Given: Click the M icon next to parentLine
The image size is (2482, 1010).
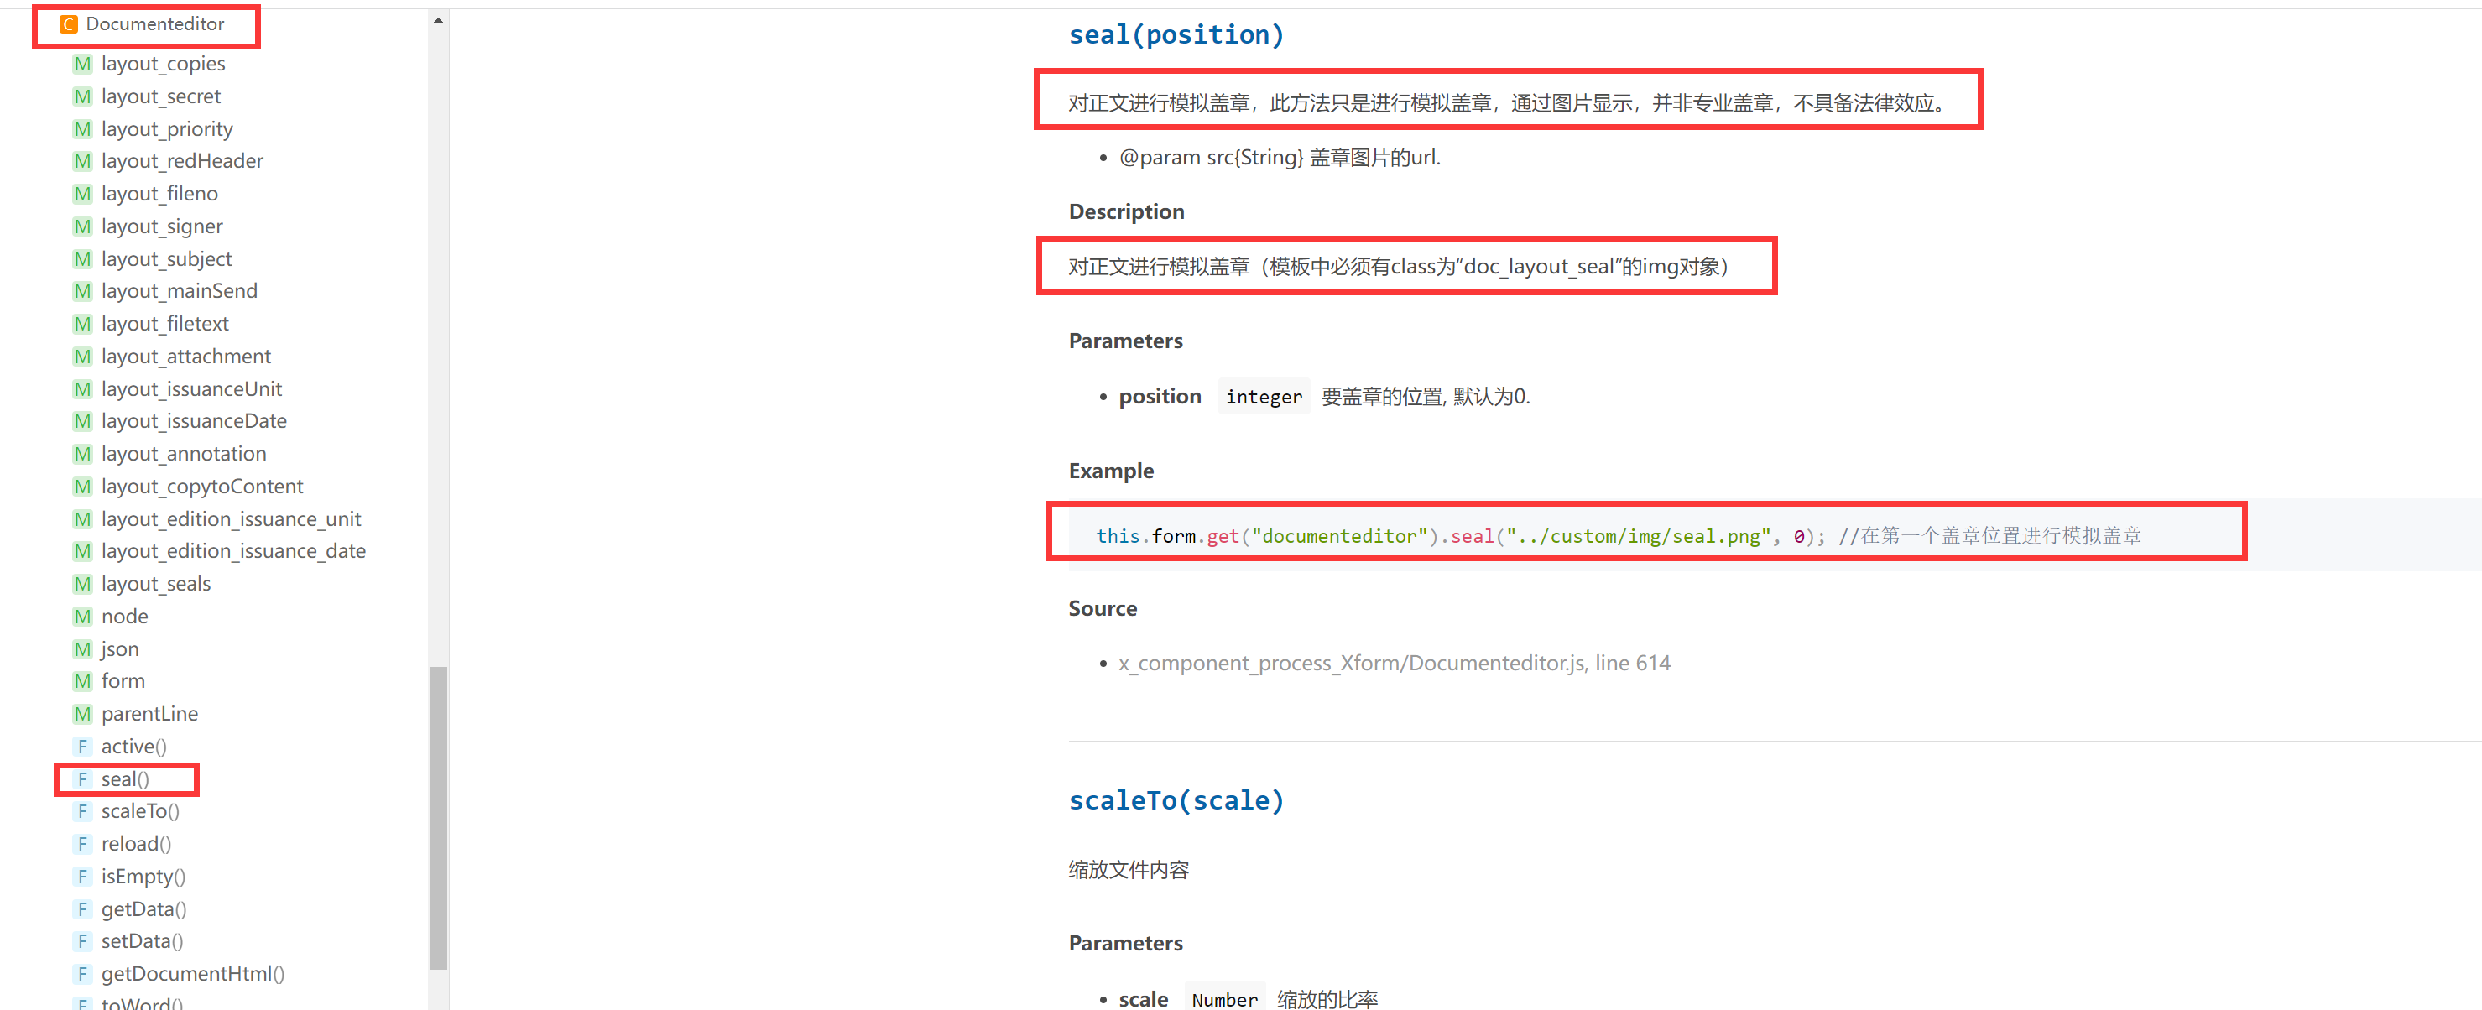Looking at the screenshot, I should [x=83, y=713].
